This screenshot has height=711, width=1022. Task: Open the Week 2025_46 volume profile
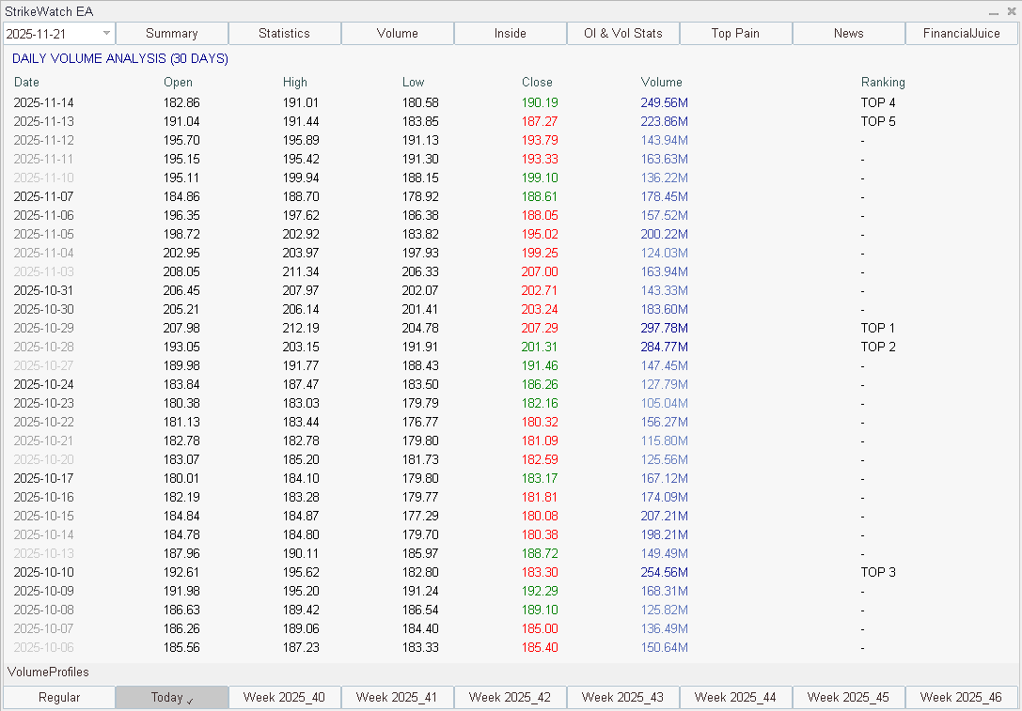click(961, 697)
